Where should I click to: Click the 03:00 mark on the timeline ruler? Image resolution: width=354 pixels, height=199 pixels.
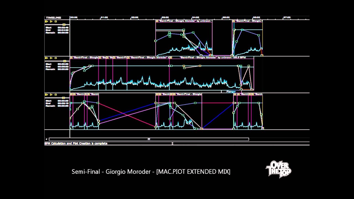[165, 17]
